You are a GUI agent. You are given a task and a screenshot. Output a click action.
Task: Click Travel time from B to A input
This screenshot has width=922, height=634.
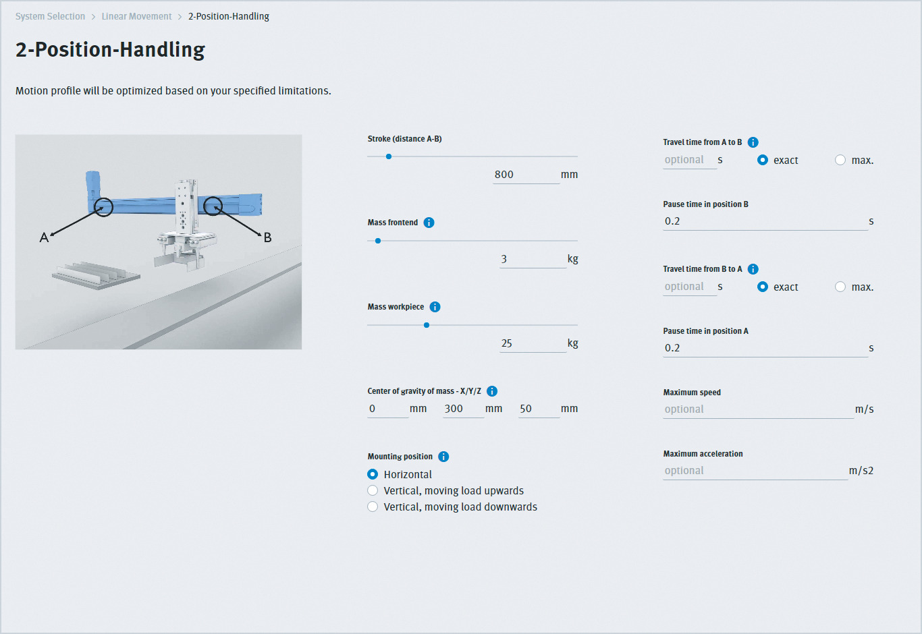tap(690, 287)
